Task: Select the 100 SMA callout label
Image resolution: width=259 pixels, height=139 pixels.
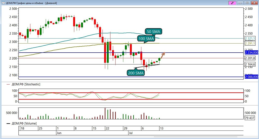Action: [146, 39]
